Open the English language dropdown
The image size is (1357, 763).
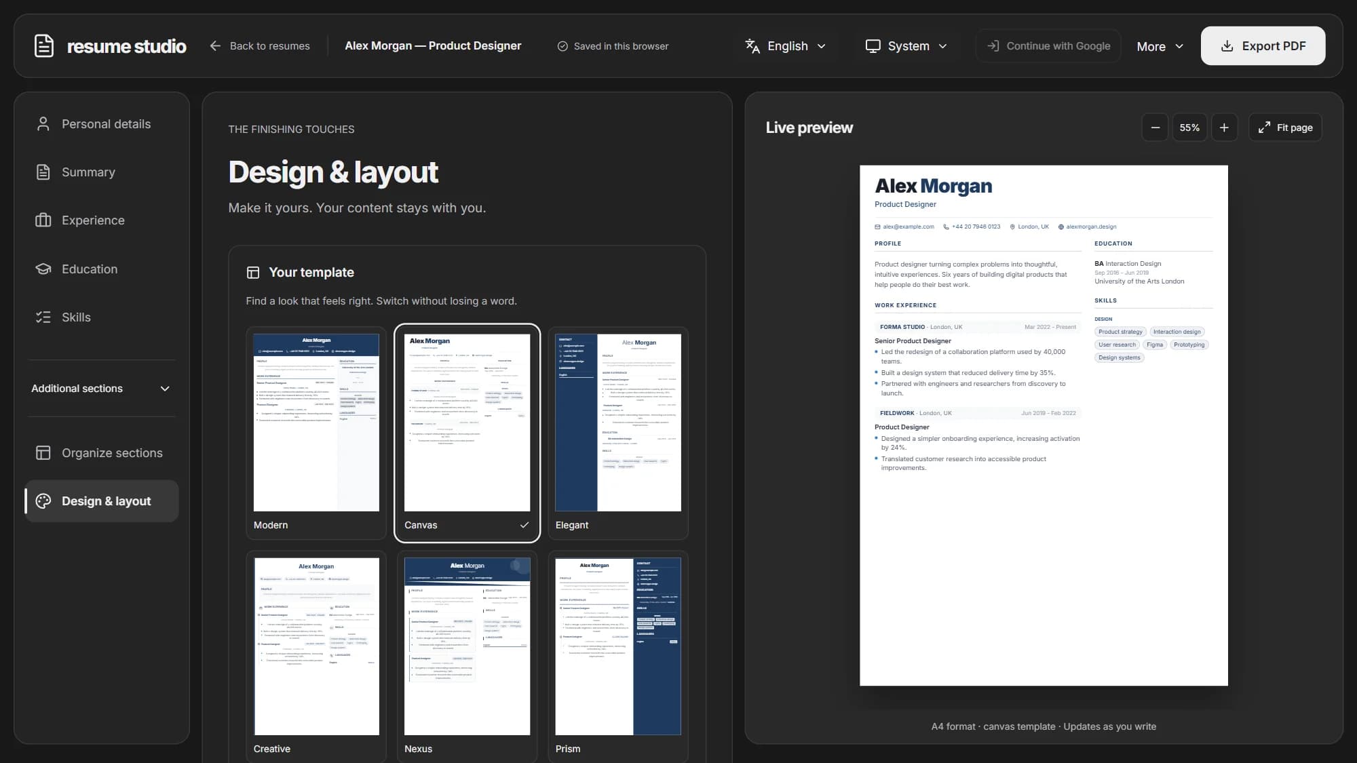[786, 46]
